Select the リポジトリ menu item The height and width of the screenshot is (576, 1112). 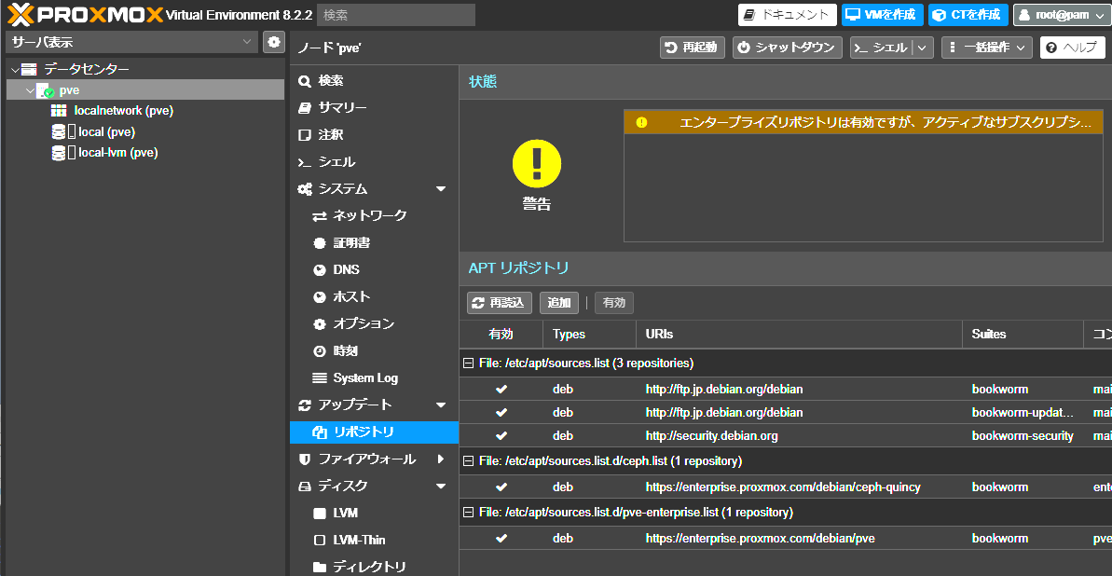pyautogui.click(x=363, y=432)
